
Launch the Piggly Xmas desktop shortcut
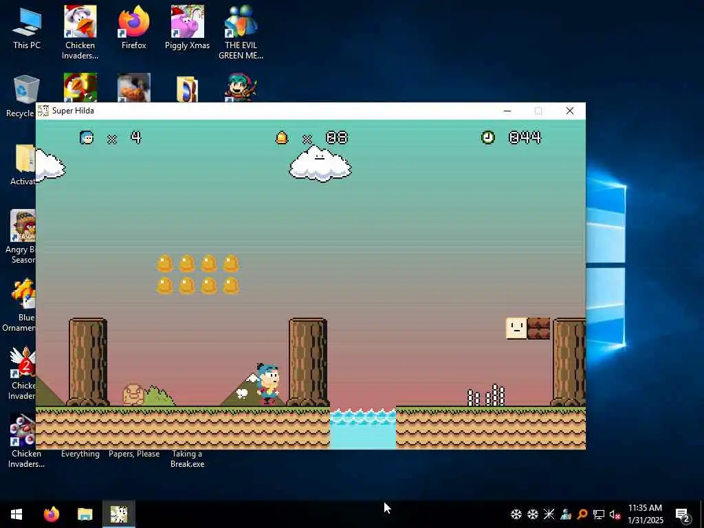[x=187, y=27]
